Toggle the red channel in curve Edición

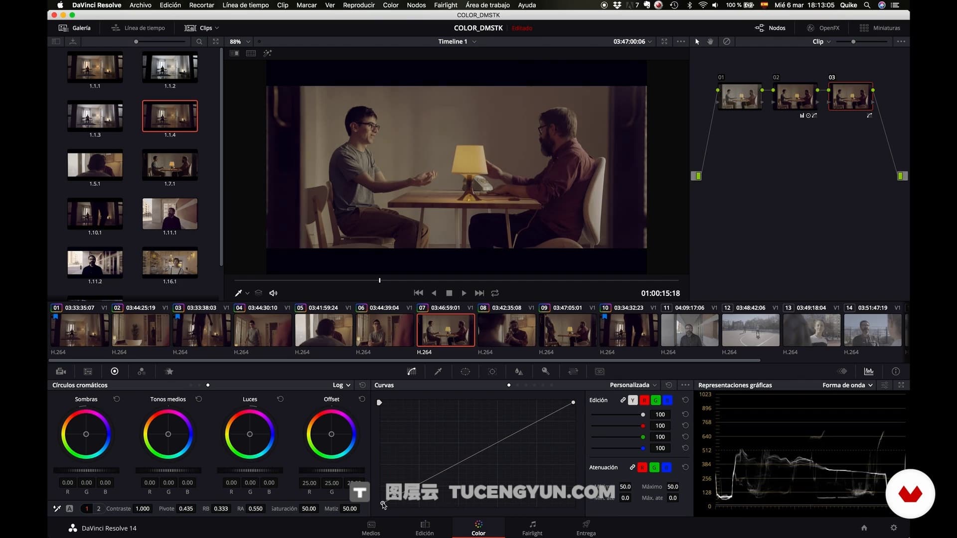click(644, 400)
